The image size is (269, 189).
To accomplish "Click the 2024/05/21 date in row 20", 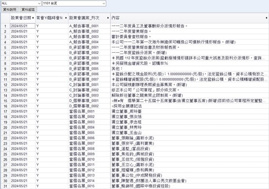I will point(23,127).
